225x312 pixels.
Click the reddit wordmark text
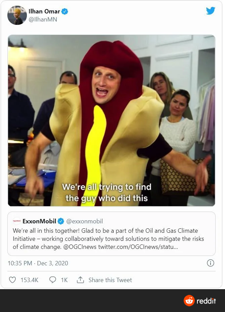coord(207,301)
